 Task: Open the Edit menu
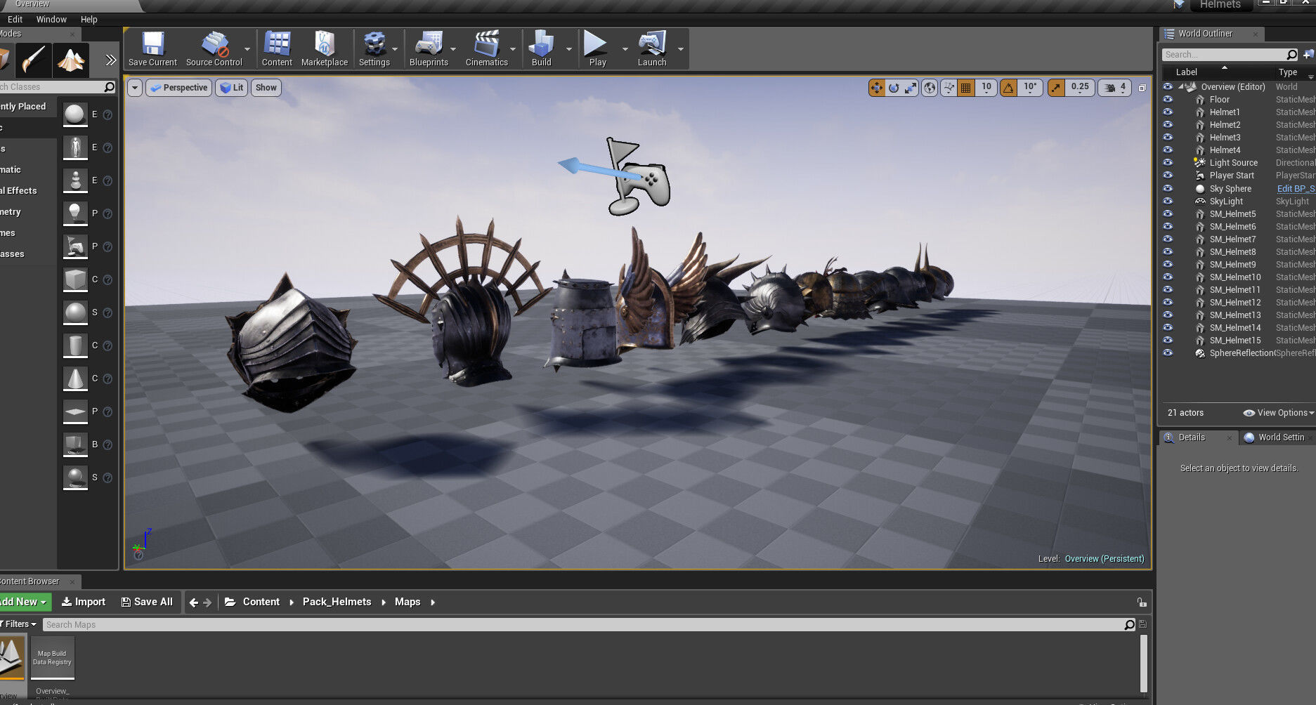15,20
